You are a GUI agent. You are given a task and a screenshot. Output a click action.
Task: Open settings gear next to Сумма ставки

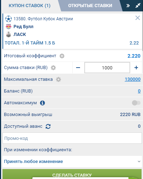pyautogui.click(x=53, y=68)
